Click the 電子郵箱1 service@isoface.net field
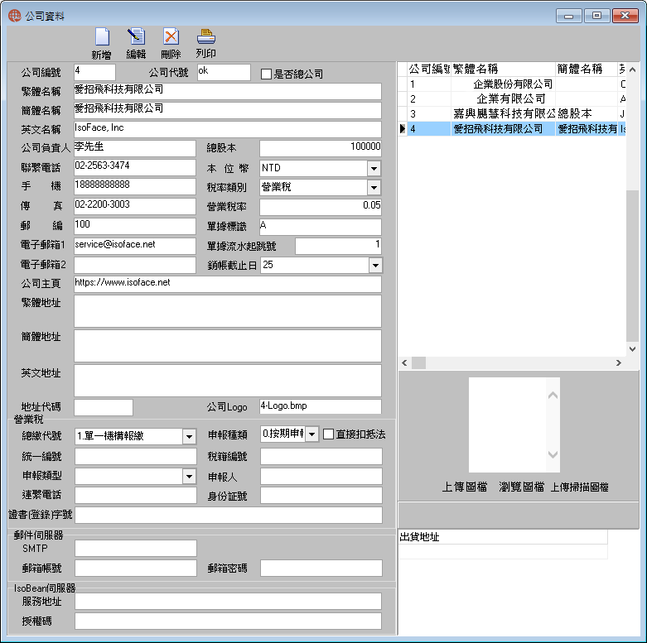Viewport: 647px width, 643px height. pos(134,246)
